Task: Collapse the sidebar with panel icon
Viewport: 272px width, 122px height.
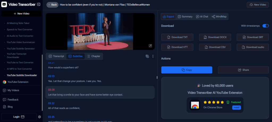Action: click(x=39, y=4)
